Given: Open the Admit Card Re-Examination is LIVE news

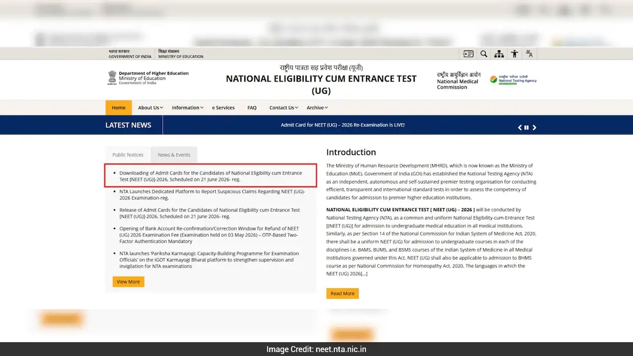Looking at the screenshot, I should (343, 125).
